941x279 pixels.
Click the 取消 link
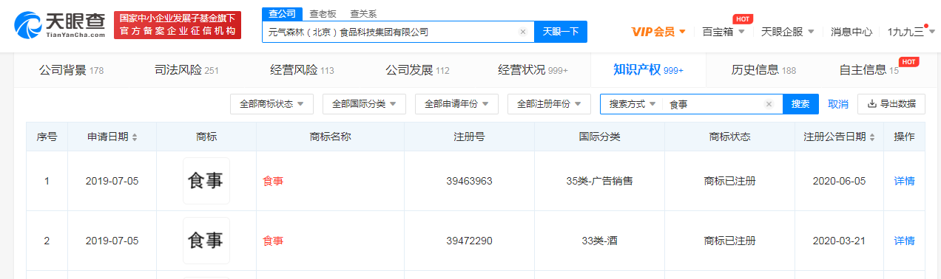tap(837, 104)
